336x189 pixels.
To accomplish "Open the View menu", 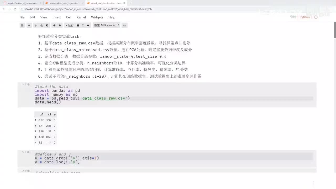I will [x=44, y=17].
